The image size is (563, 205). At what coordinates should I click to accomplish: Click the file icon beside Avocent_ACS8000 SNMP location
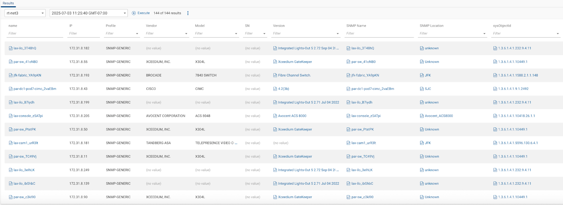point(422,116)
